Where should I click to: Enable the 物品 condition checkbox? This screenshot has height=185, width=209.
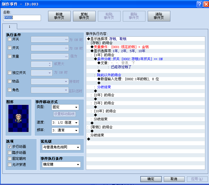[x=9, y=81]
